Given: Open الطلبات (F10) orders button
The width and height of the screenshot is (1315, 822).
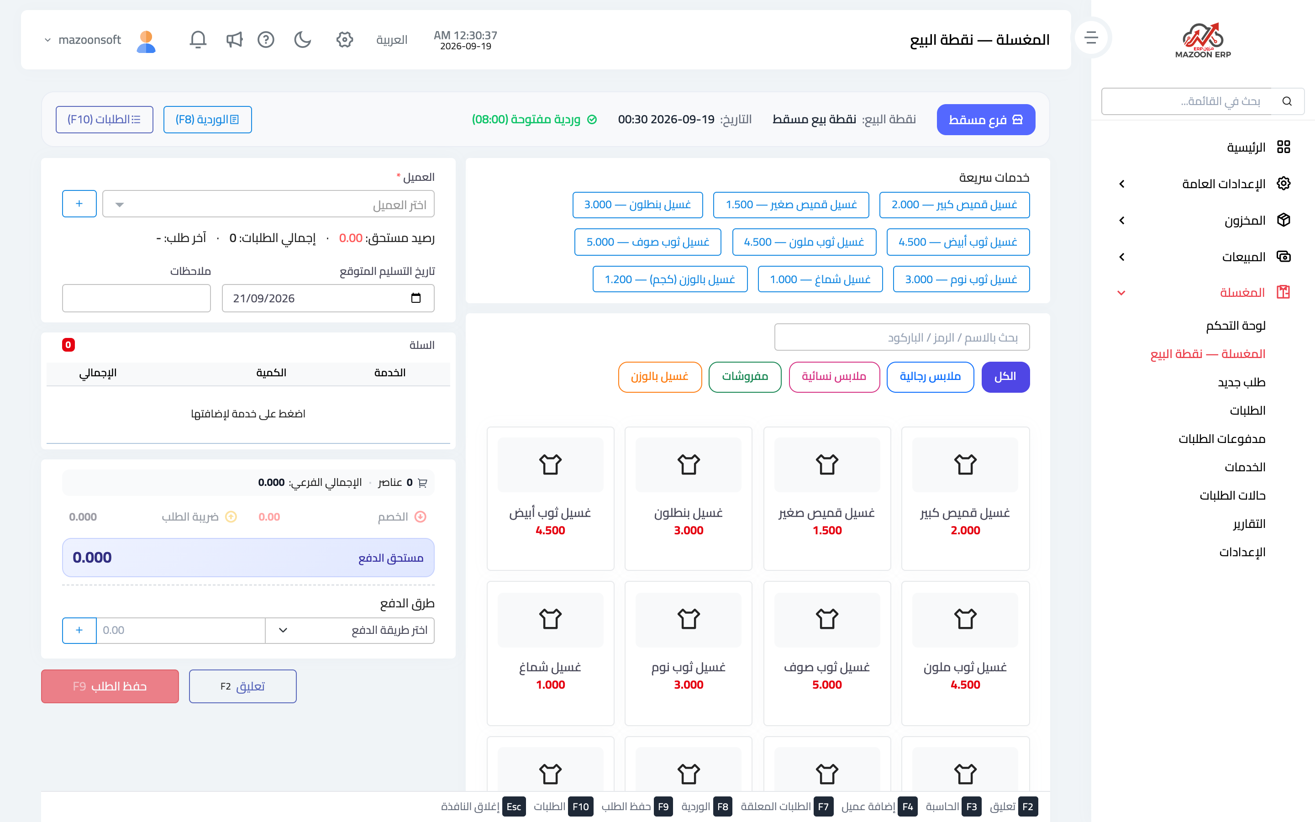Looking at the screenshot, I should point(104,120).
